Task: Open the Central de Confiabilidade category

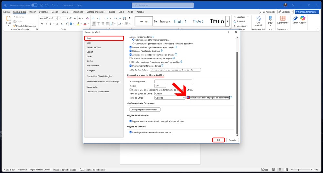Action: tap(98, 92)
